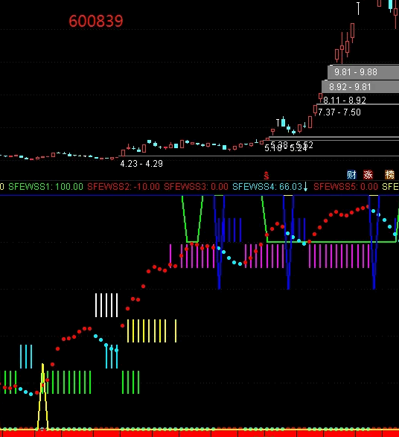Click indicator label SFEWSS5: 0.00
The width and height of the screenshot is (399, 437).
tap(345, 186)
